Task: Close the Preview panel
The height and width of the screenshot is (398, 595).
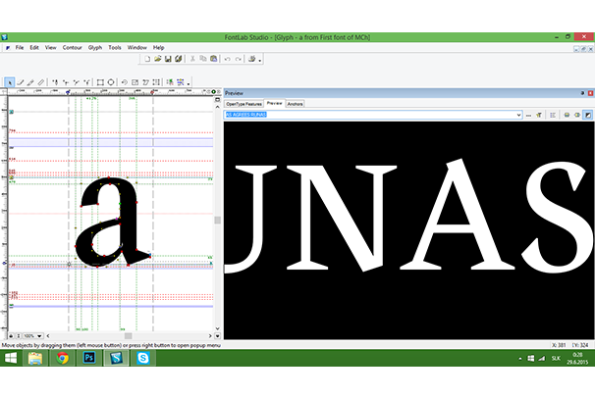Action: (589, 92)
